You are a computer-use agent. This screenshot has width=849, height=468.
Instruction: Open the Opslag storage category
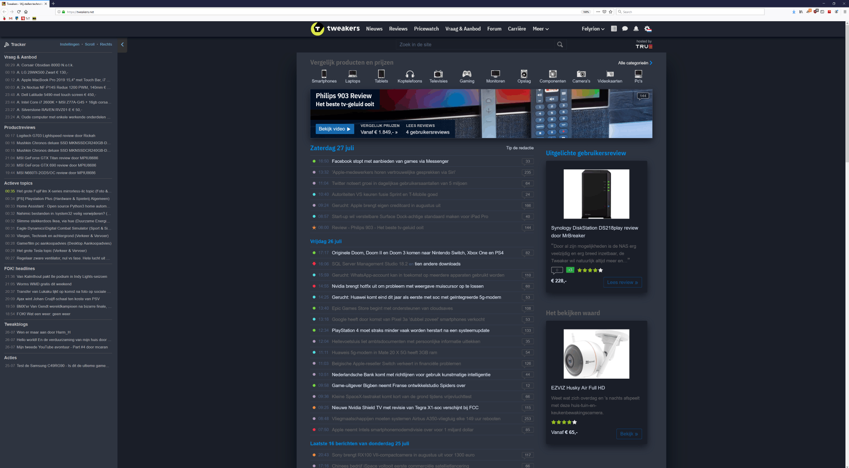point(524,76)
